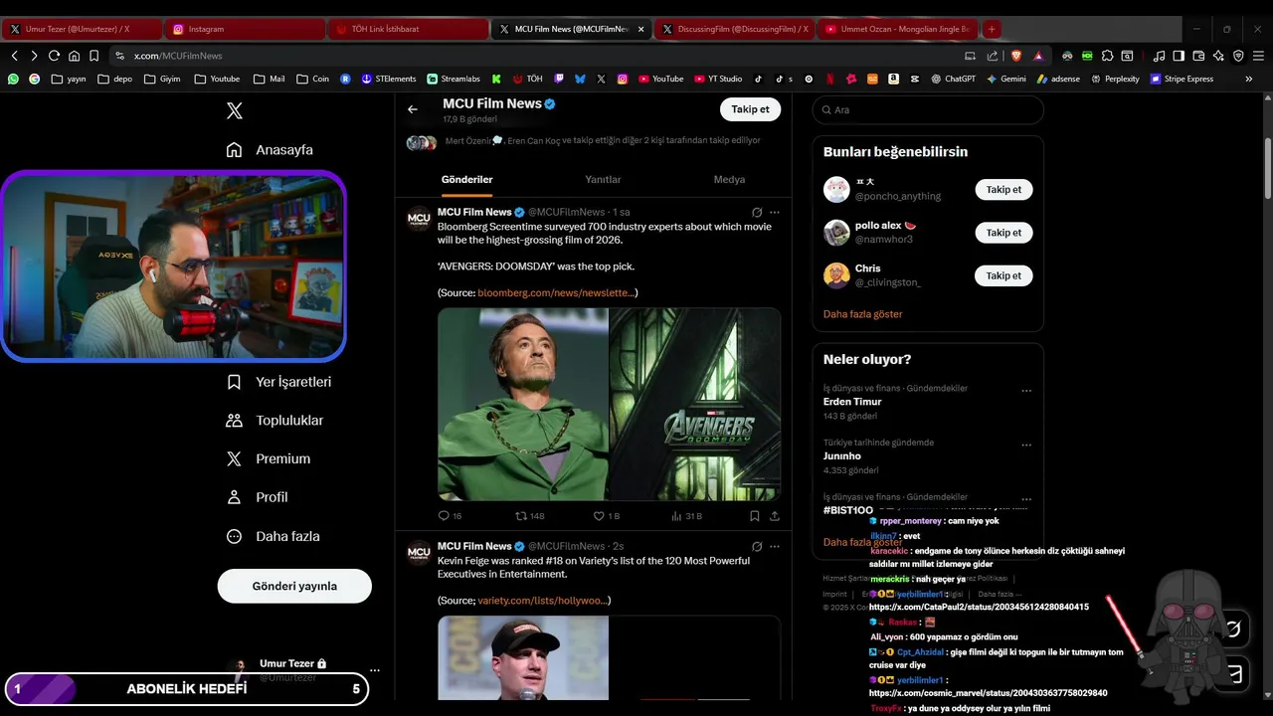This screenshot has width=1273, height=716.
Task: Open options for Erden Timur trend
Action: (1026, 391)
